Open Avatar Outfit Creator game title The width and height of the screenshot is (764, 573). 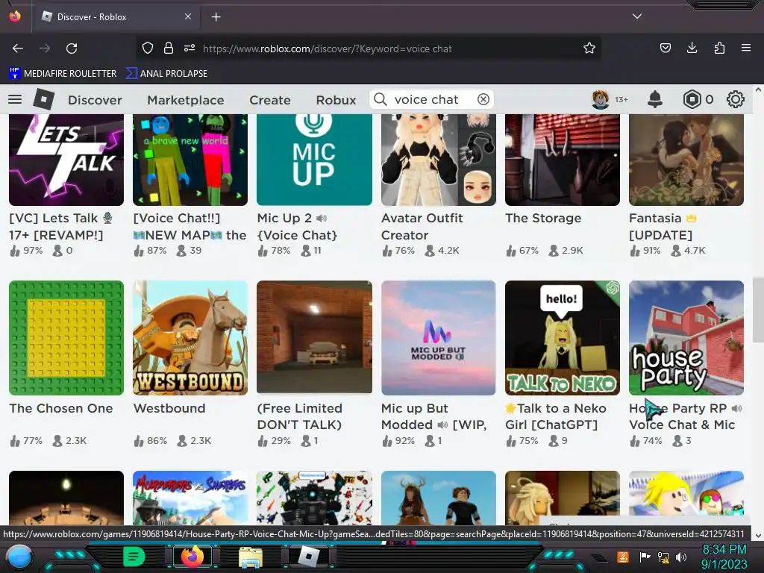422,227
